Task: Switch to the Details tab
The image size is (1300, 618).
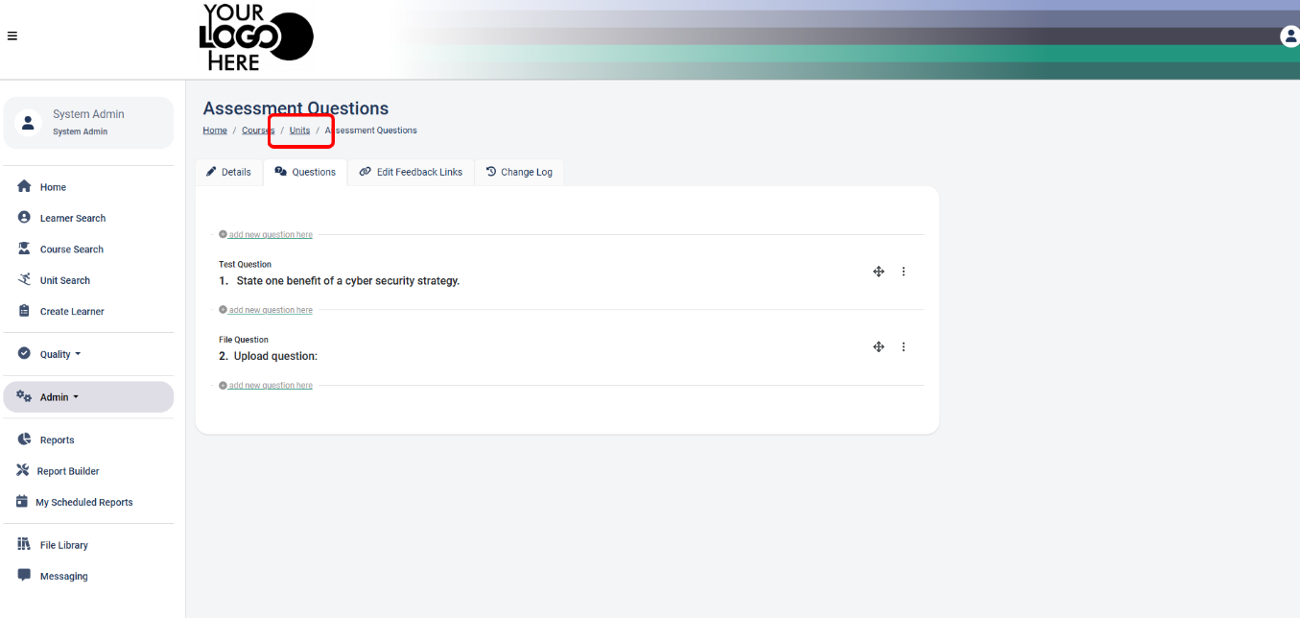Action: (x=229, y=172)
